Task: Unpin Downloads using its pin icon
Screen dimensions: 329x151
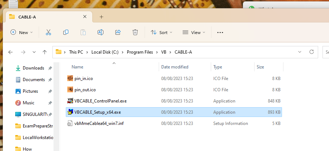Action: (x=50, y=68)
